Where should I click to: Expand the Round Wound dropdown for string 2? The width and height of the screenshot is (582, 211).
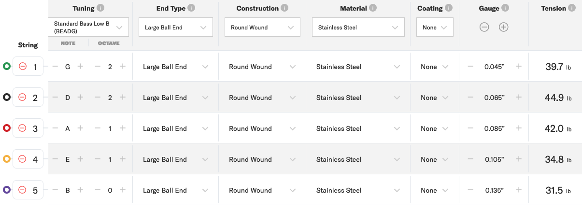[262, 98]
